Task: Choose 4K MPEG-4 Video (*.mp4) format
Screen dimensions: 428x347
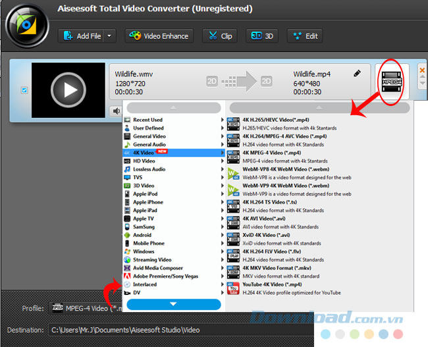Action: point(318,157)
